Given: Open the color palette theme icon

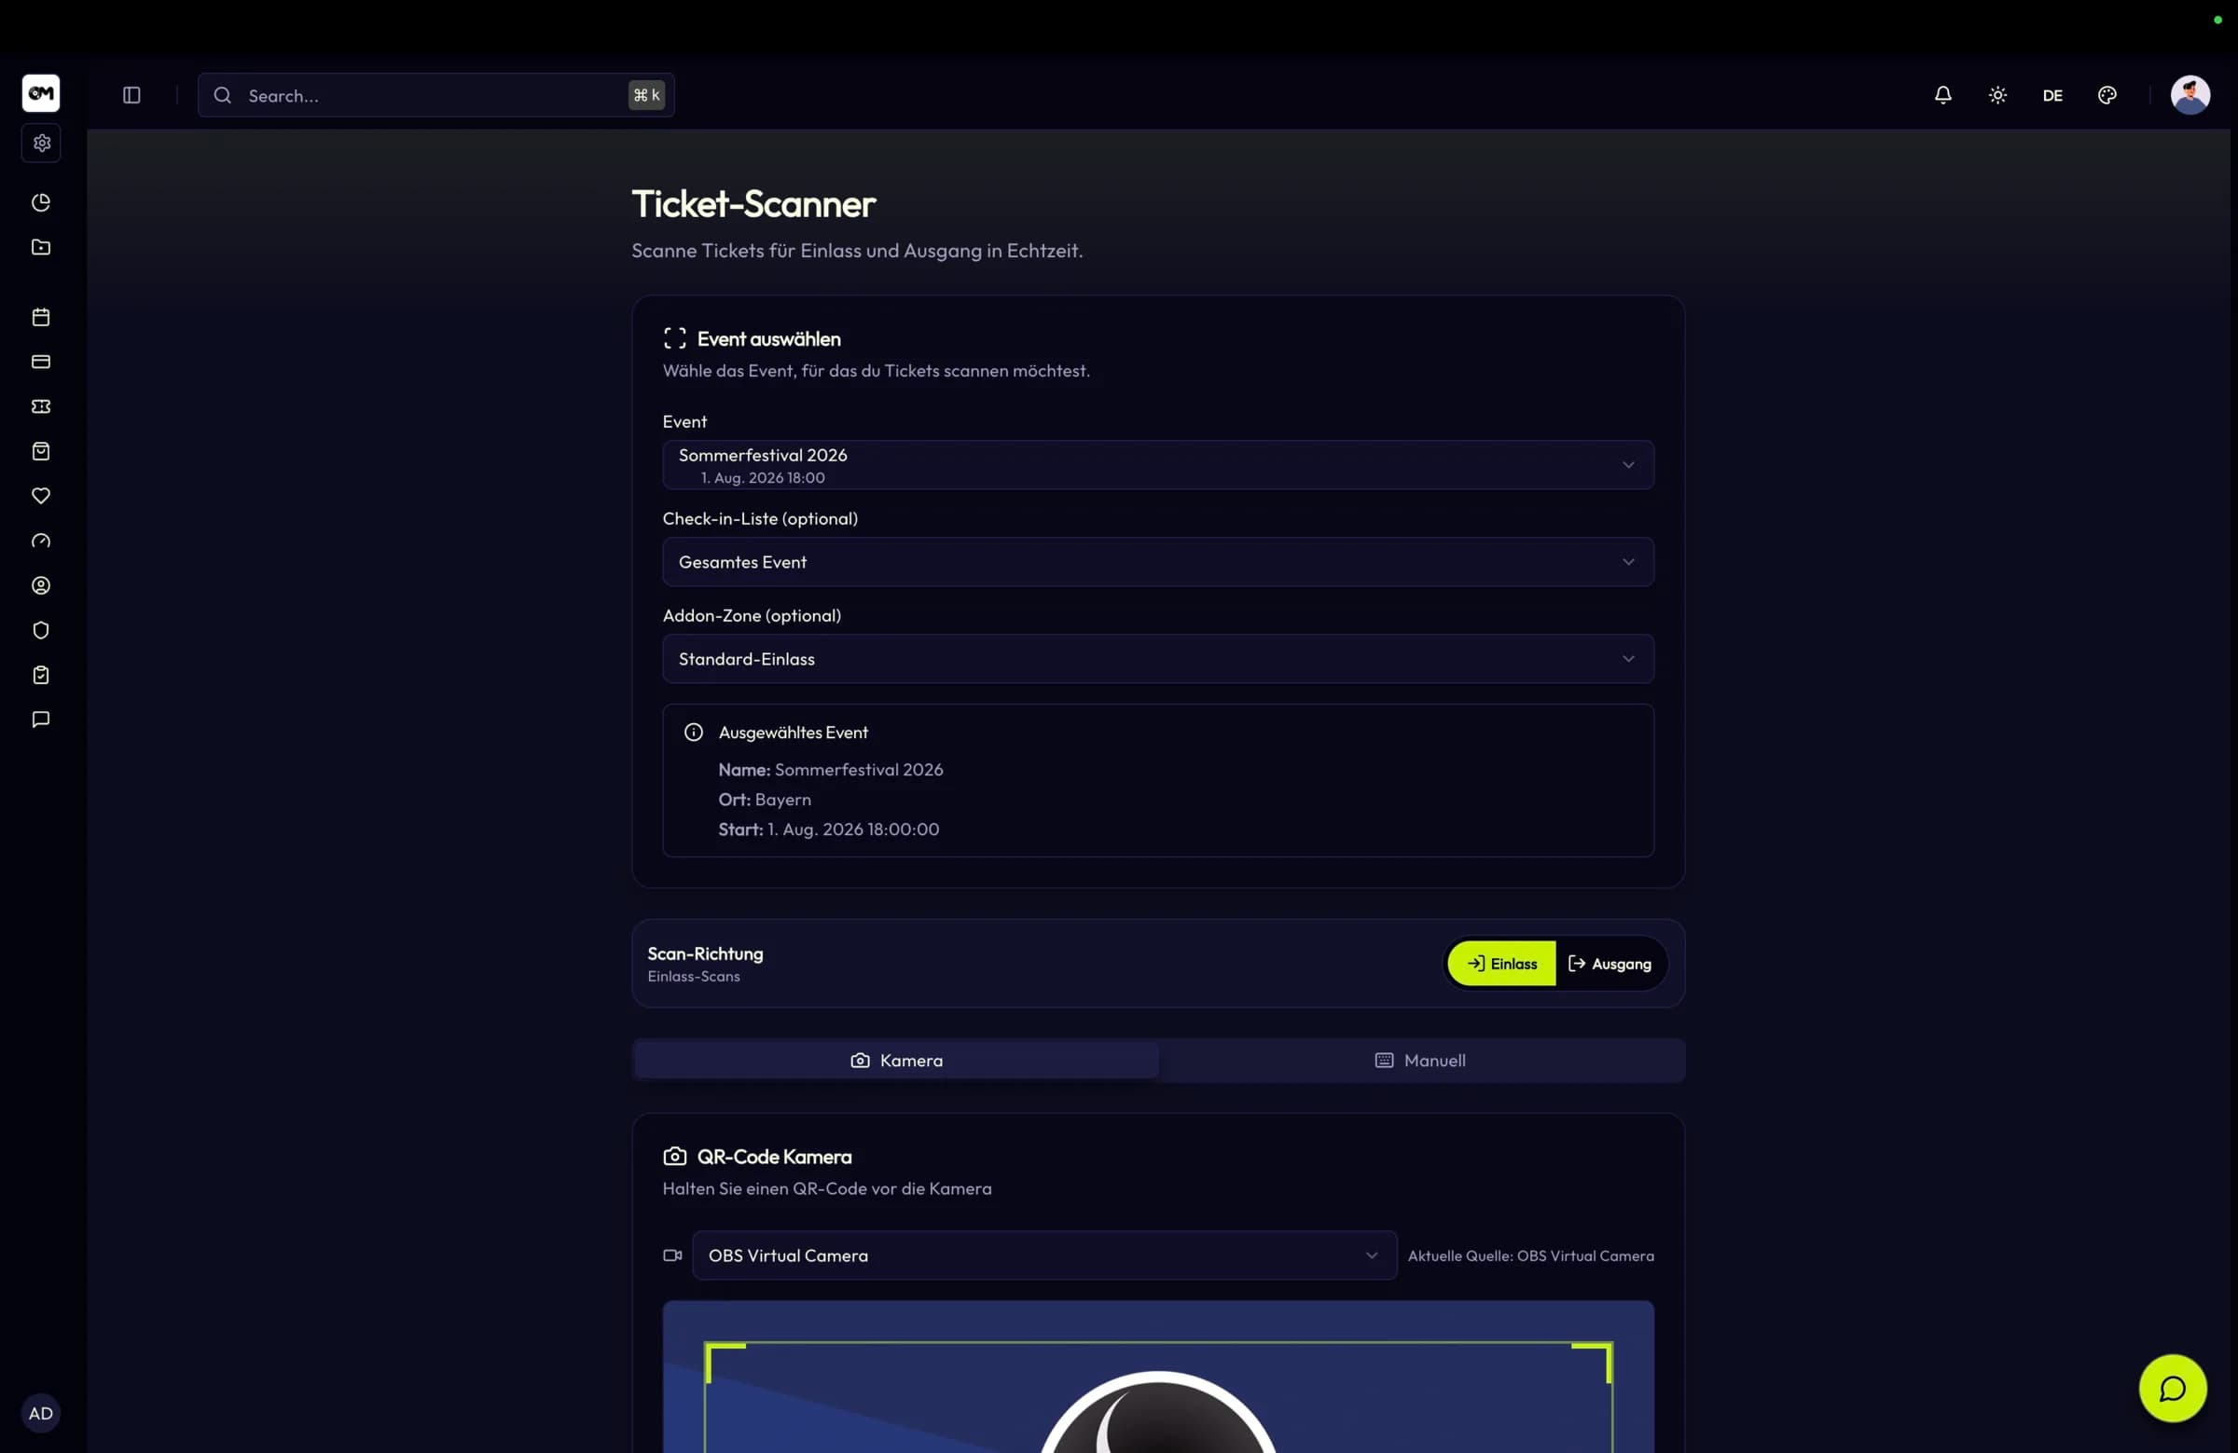Looking at the screenshot, I should click(x=2107, y=95).
